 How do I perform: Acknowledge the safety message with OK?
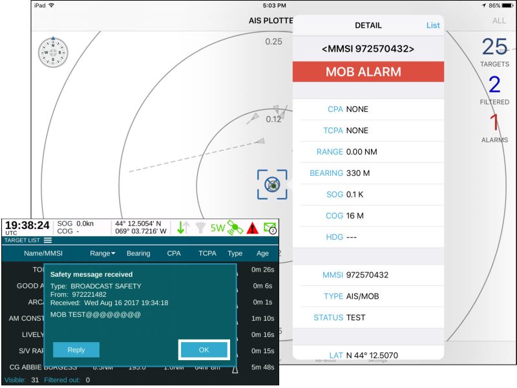(x=204, y=349)
